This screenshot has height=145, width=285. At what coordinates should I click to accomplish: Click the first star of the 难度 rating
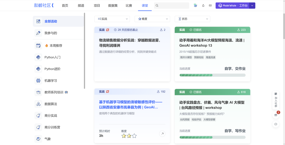(124, 136)
